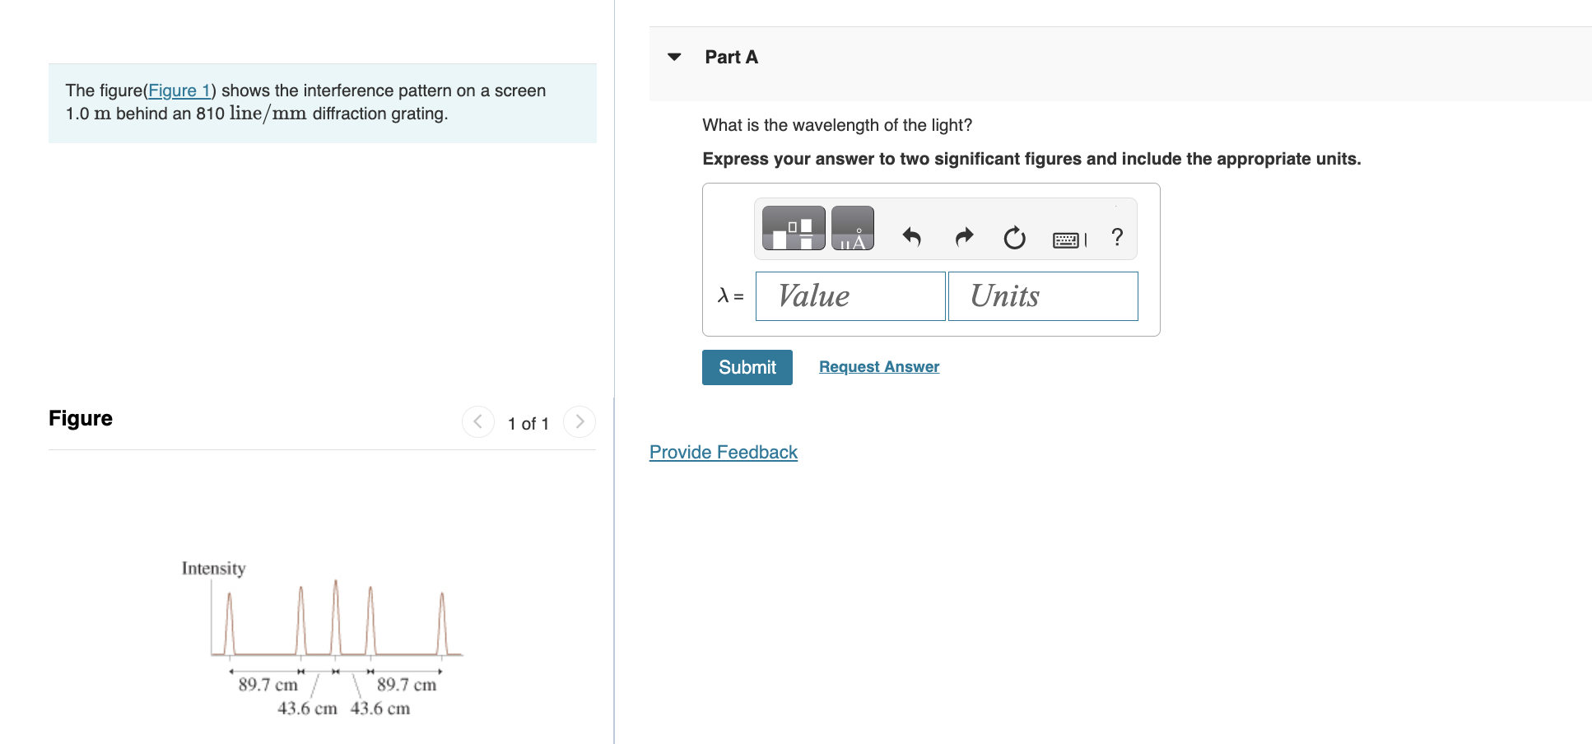Click the Part A header title

click(731, 57)
